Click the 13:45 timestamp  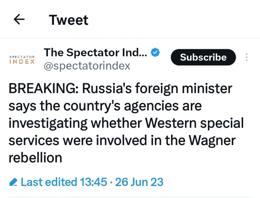pos(93,182)
